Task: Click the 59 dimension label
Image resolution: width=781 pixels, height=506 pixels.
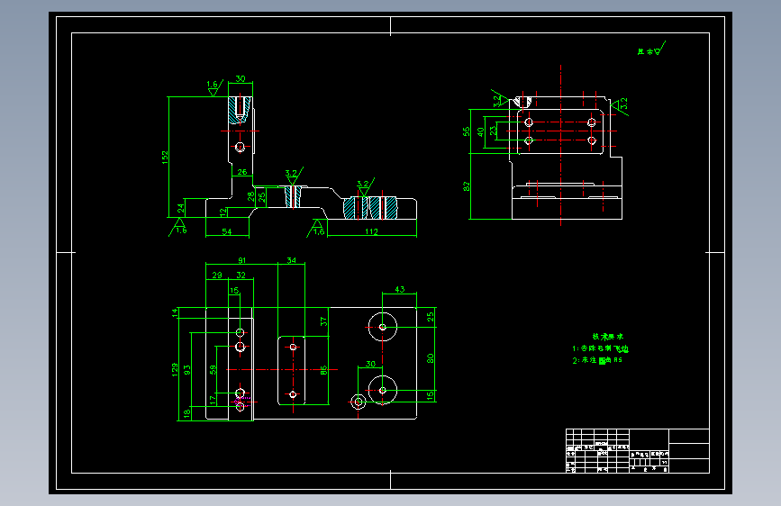Action: 213,370
